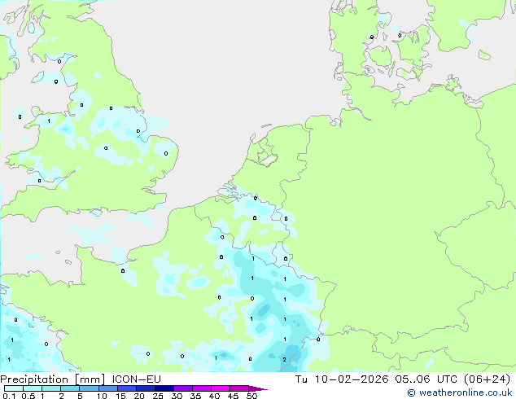Click the legend label "50"
Image resolution: width=516 pixels, height=399 pixels.
(x=251, y=396)
